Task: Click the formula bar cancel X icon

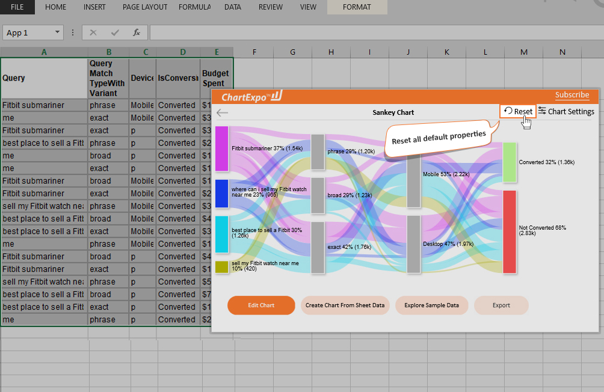Action: (x=93, y=32)
